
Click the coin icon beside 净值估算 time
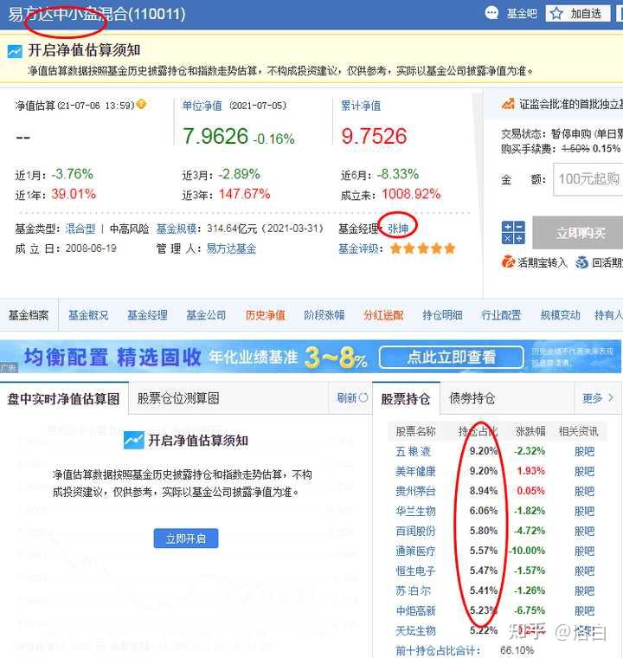coord(141,104)
